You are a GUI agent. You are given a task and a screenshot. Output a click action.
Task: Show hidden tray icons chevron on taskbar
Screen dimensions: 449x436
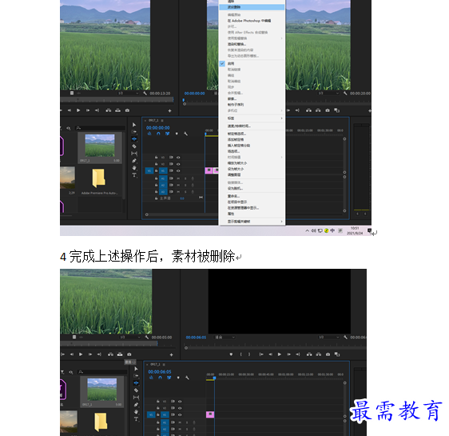(x=308, y=230)
